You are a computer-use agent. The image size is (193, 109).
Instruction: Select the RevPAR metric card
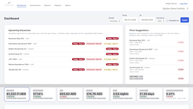[96, 94]
